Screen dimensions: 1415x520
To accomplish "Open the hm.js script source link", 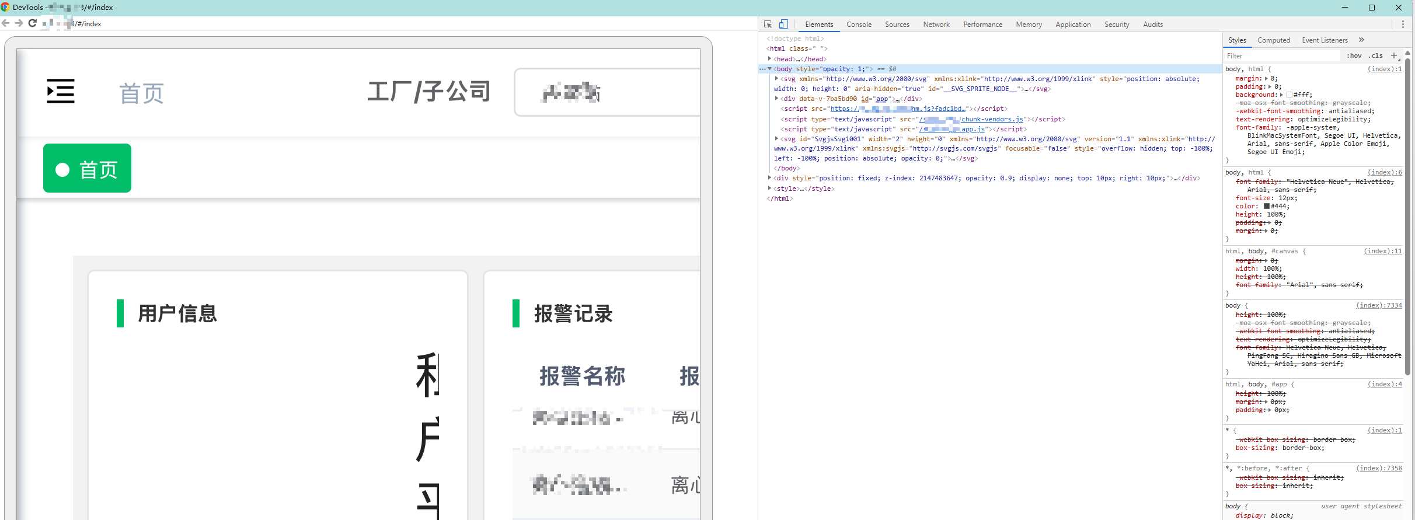I will pyautogui.click(x=898, y=109).
